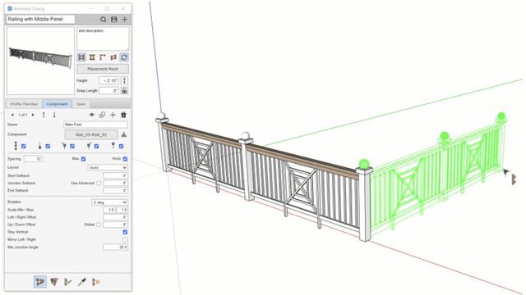Click the pick component icon beside Rail_05-Post_01

[124, 134]
